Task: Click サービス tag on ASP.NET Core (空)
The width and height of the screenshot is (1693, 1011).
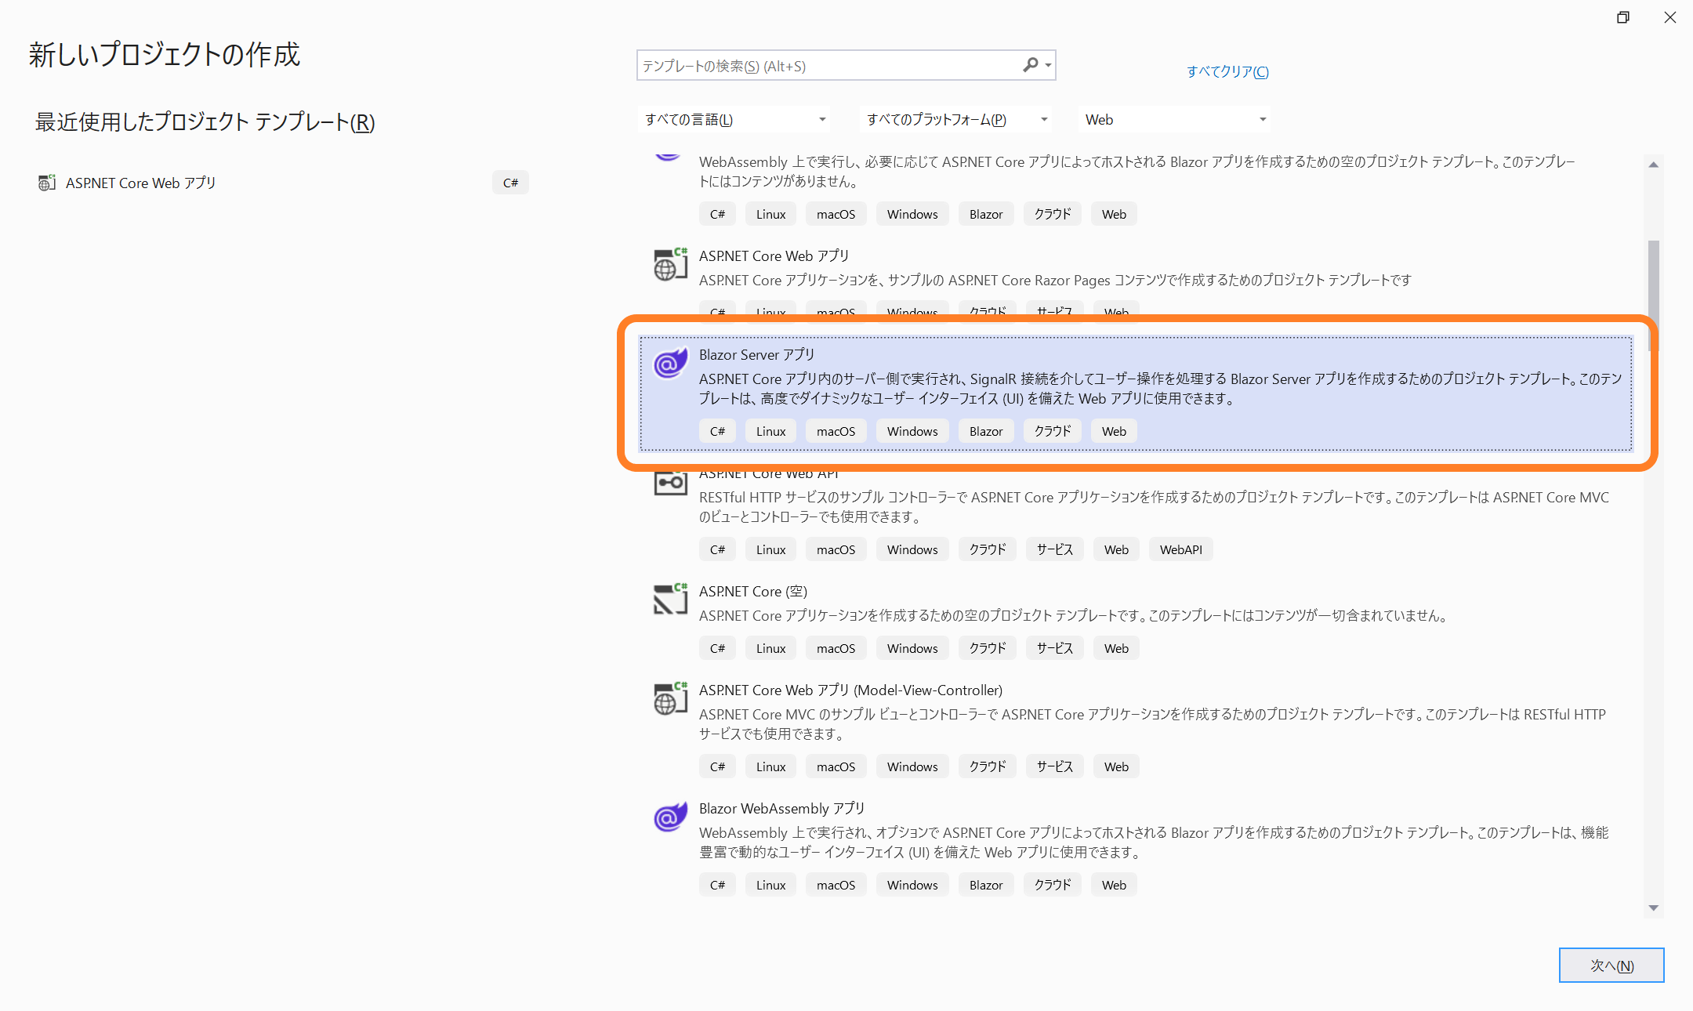Action: (1054, 648)
